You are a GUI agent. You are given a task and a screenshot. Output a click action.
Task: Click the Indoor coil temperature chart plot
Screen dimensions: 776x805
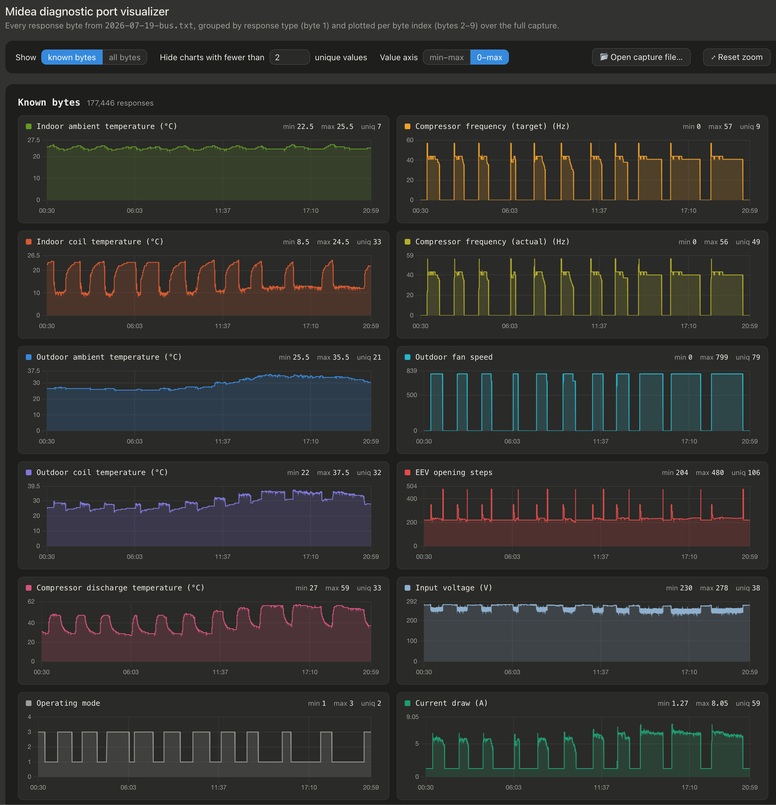[209, 286]
